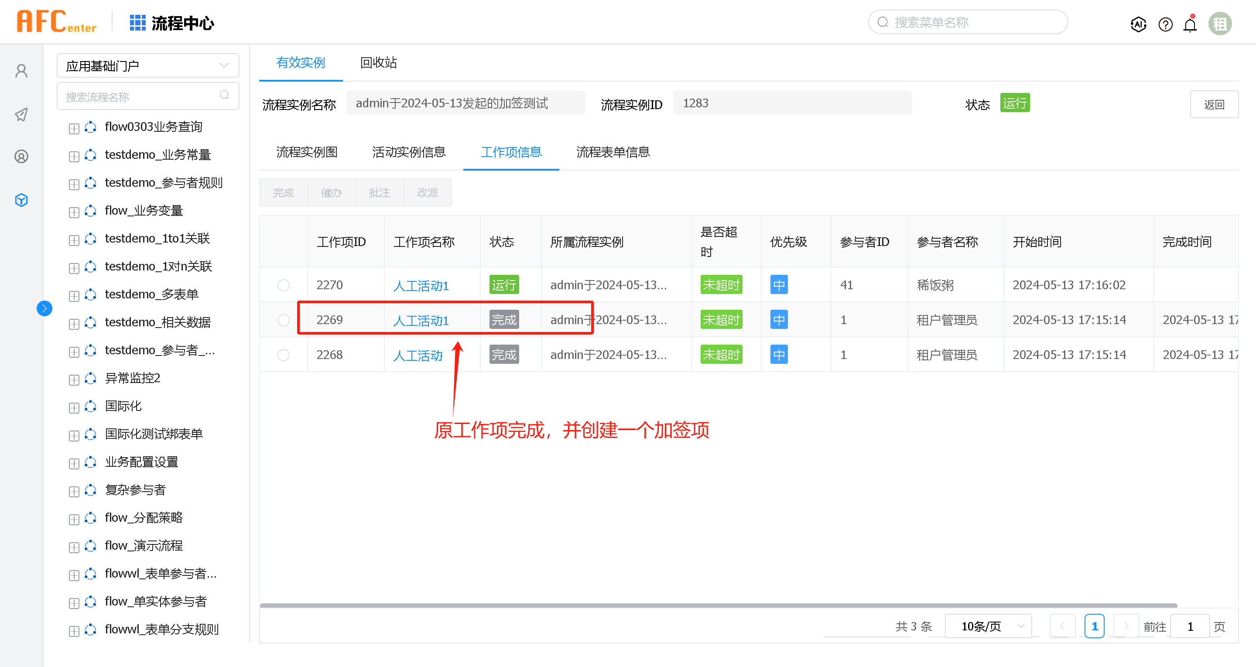The width and height of the screenshot is (1256, 667).
Task: Open the notifications bell icon
Action: [x=1190, y=24]
